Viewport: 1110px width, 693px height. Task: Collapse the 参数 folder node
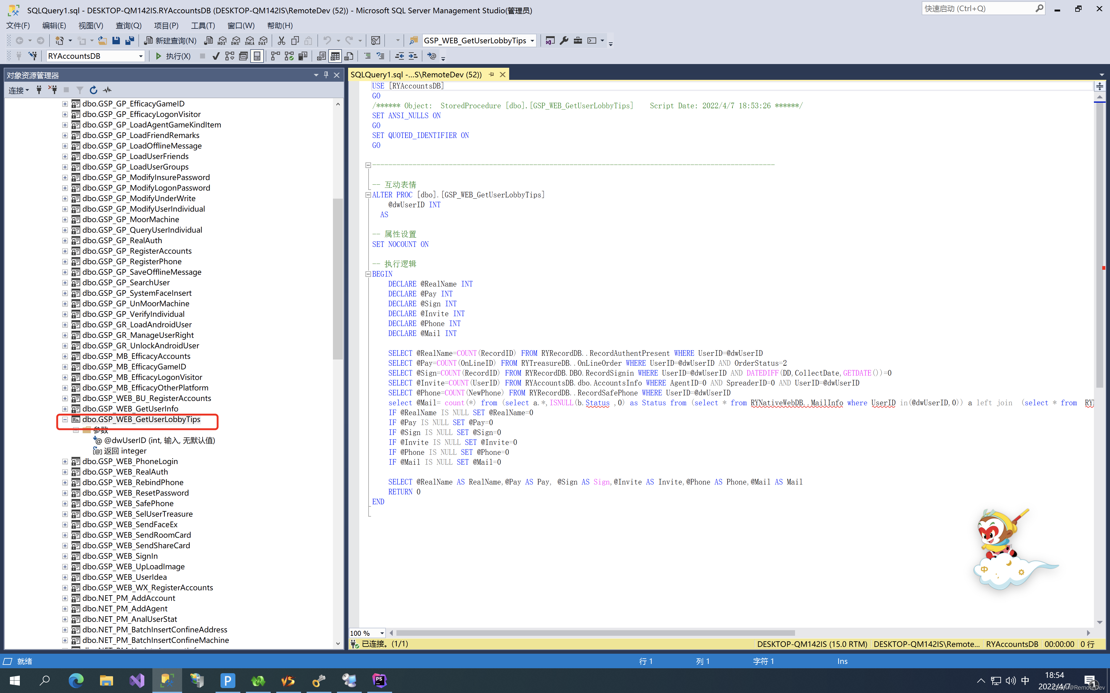click(76, 430)
